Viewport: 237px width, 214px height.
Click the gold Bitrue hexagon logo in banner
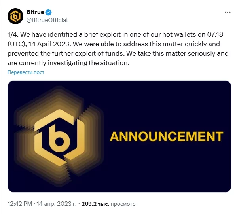[59, 137]
